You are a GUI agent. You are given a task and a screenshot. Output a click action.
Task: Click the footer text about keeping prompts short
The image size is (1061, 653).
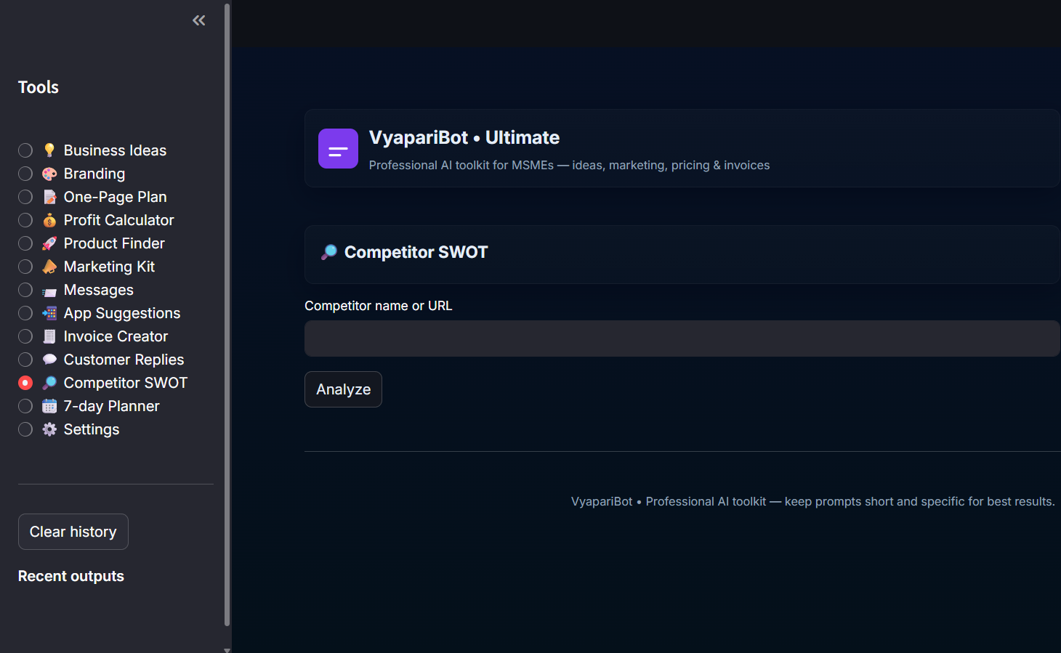812,501
